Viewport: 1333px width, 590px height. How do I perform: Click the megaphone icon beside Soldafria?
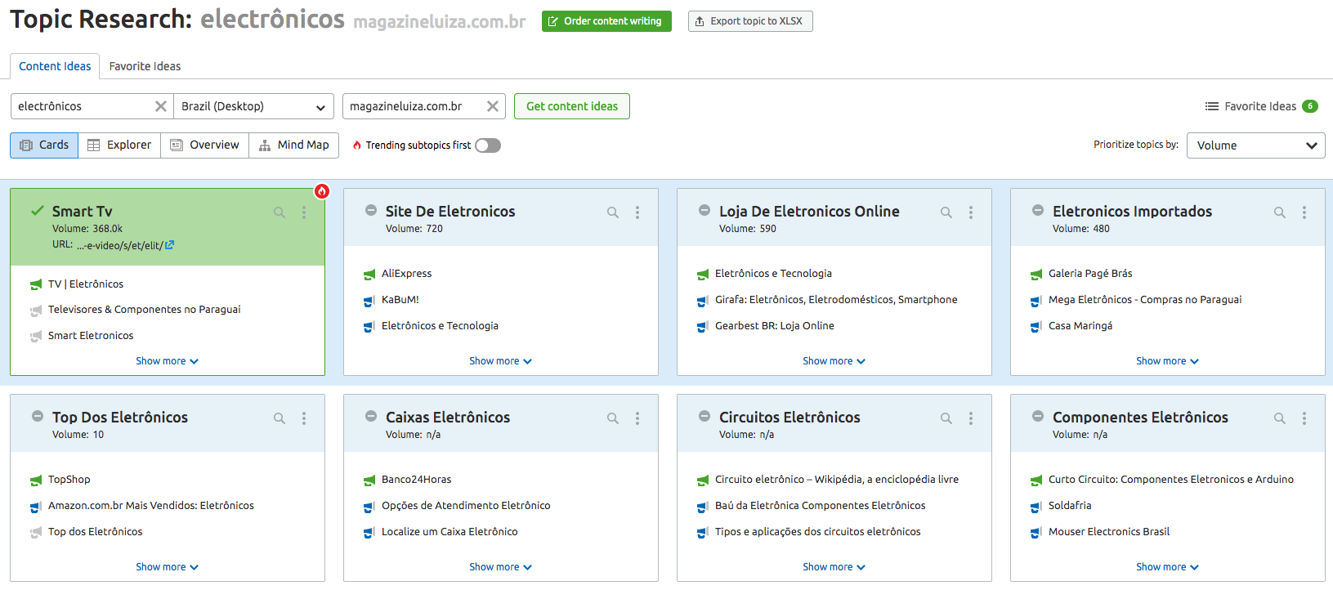click(x=1036, y=507)
